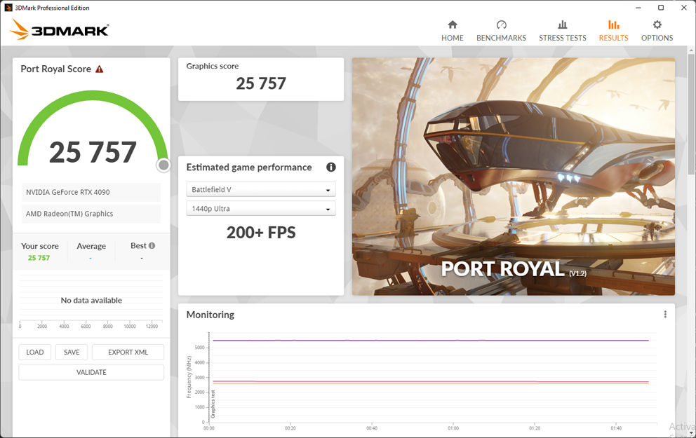Viewport: 696px width, 438px height.
Task: Open the Battlefield V game dropdown
Action: point(261,189)
